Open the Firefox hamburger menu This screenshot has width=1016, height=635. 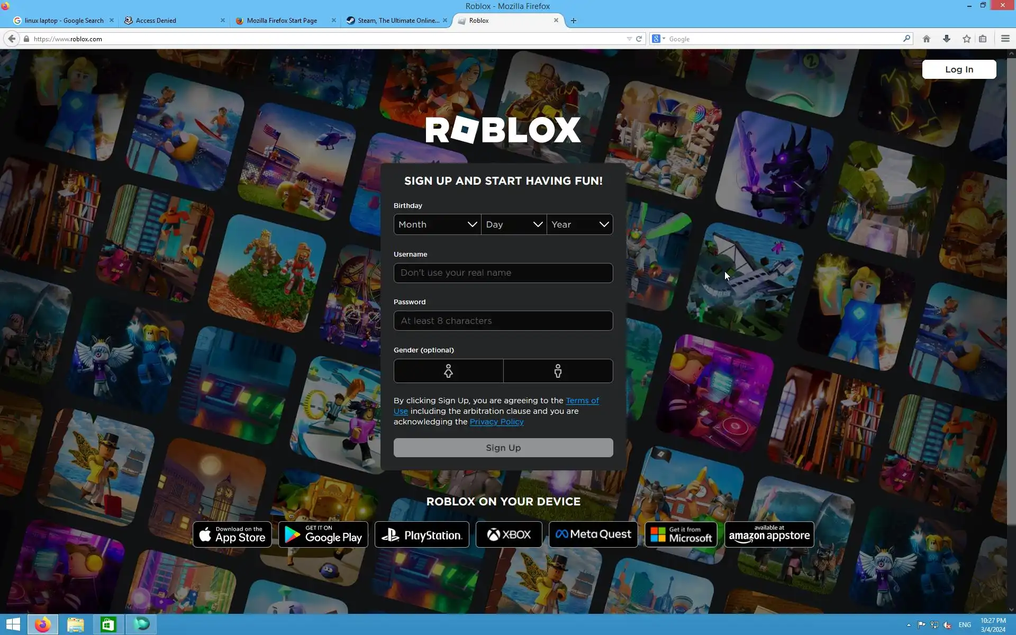coord(1005,39)
